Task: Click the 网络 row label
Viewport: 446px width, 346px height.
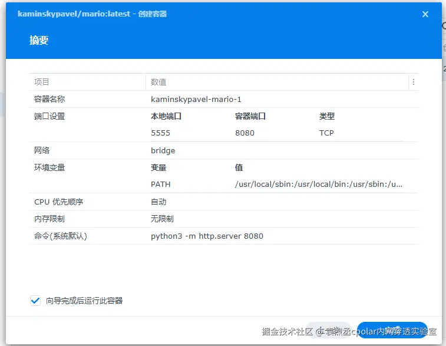Action: point(42,150)
